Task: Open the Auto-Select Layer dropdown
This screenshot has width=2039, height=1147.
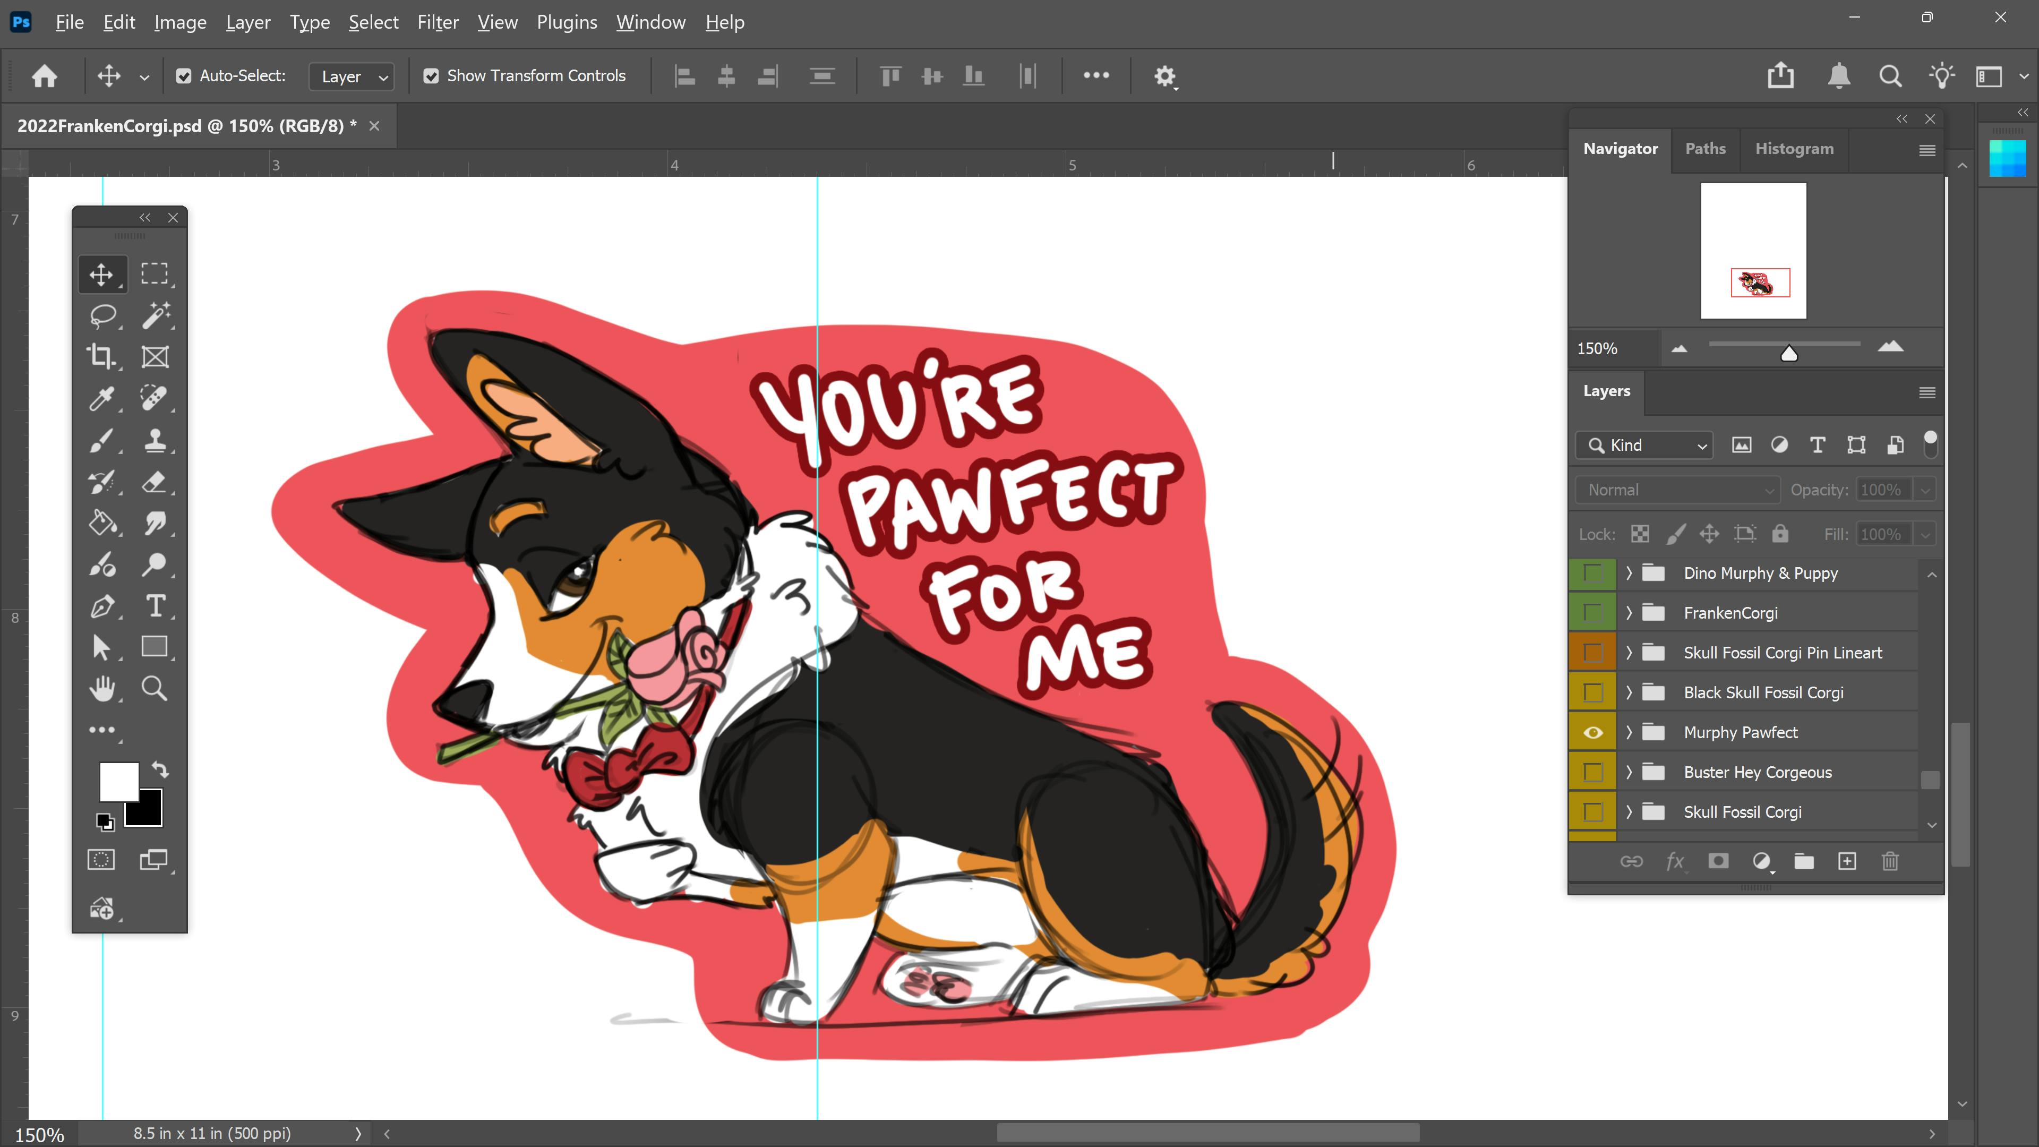Action: point(352,77)
